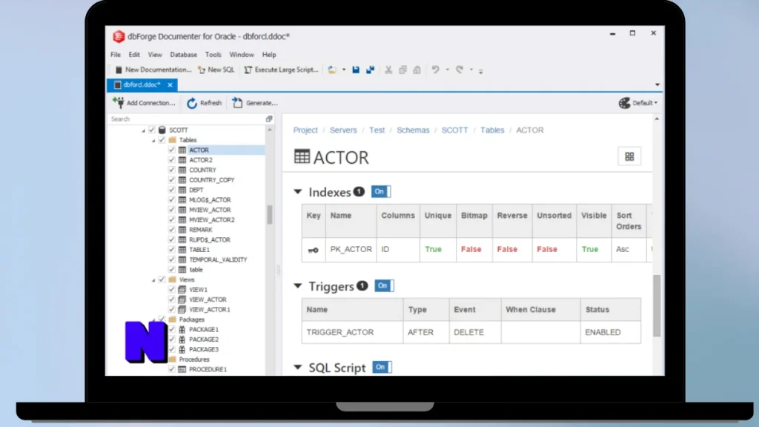Collapse the Tables folder node
The width and height of the screenshot is (759, 427).
[x=153, y=140]
